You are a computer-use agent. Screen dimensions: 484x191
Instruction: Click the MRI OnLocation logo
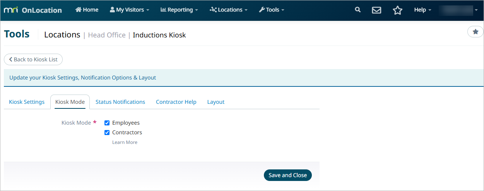[33, 10]
